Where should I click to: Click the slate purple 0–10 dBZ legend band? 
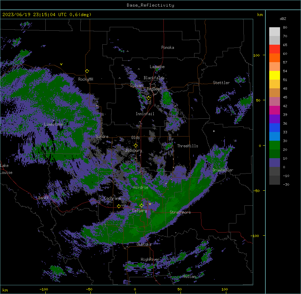[x=274, y=163]
